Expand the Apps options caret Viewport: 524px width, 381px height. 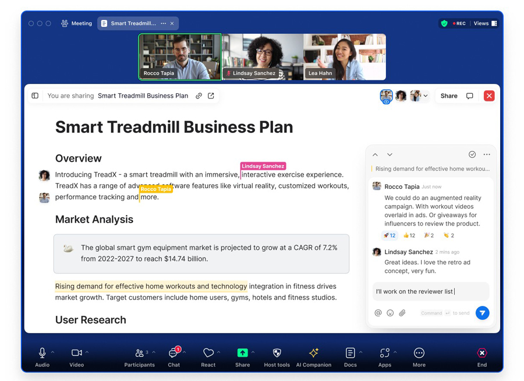395,352
